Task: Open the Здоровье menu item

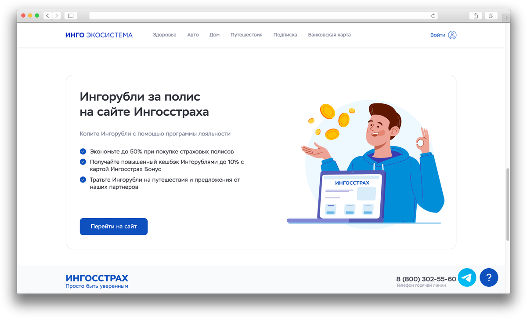Action: [x=165, y=35]
